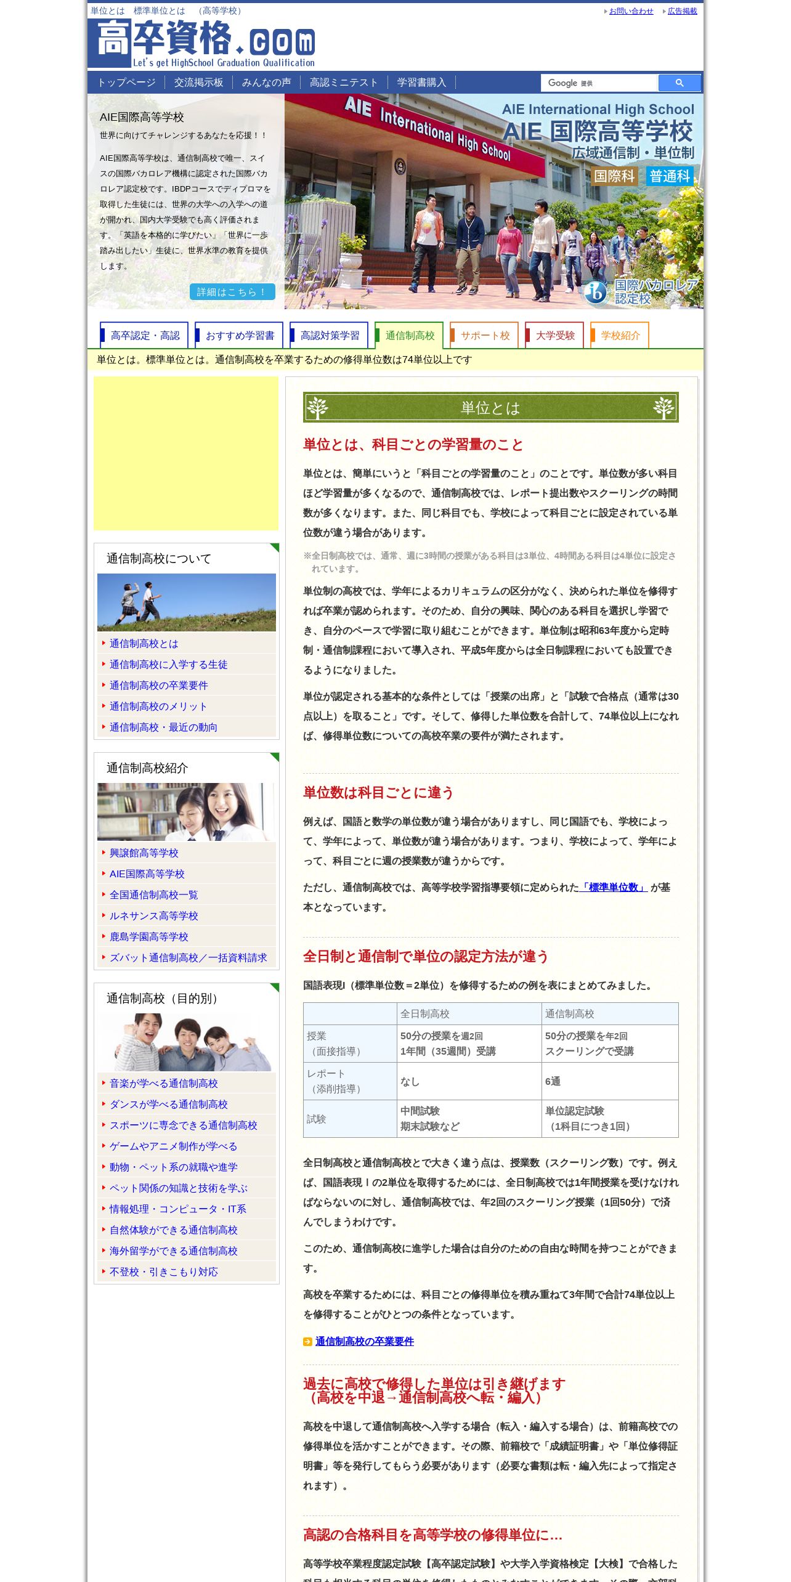The image size is (791, 1582).
Task: Click the 全日制高校 table header cell
Action: (x=469, y=1014)
